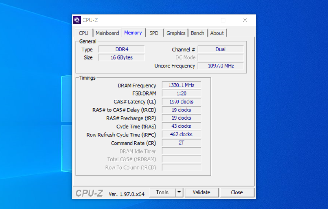328x209 pixels.
Task: Open the Graphics tab
Action: (176, 33)
